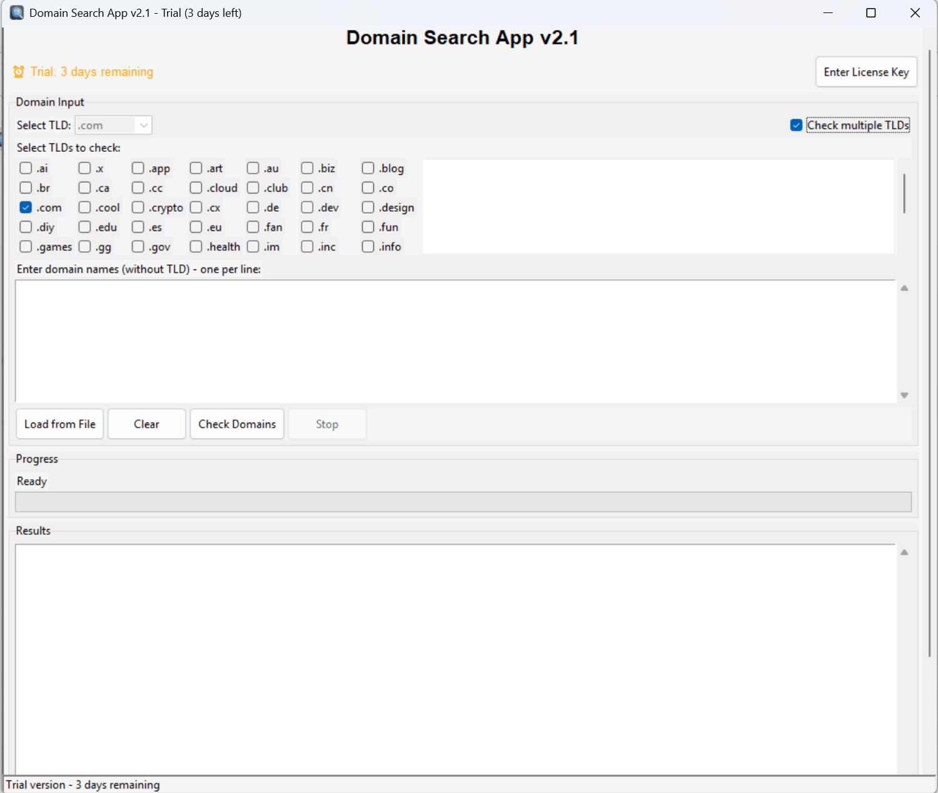The height and width of the screenshot is (793, 938).
Task: Enable the .im TLD checkbox
Action: pos(253,247)
